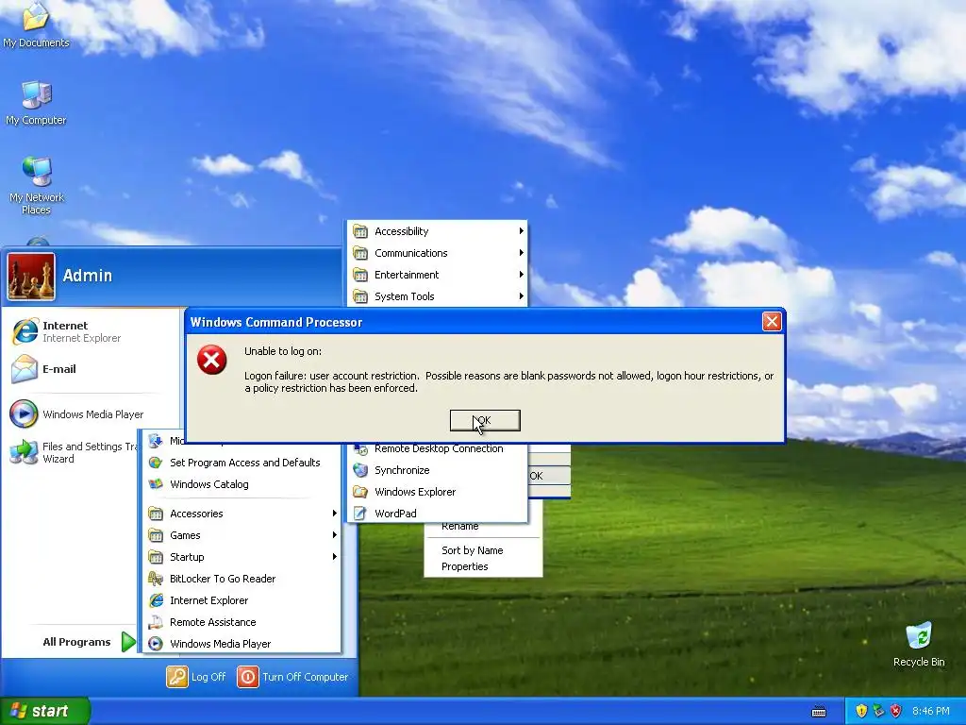The height and width of the screenshot is (725, 966).
Task: Click OK on the partially hidden dialog
Action: pyautogui.click(x=548, y=476)
